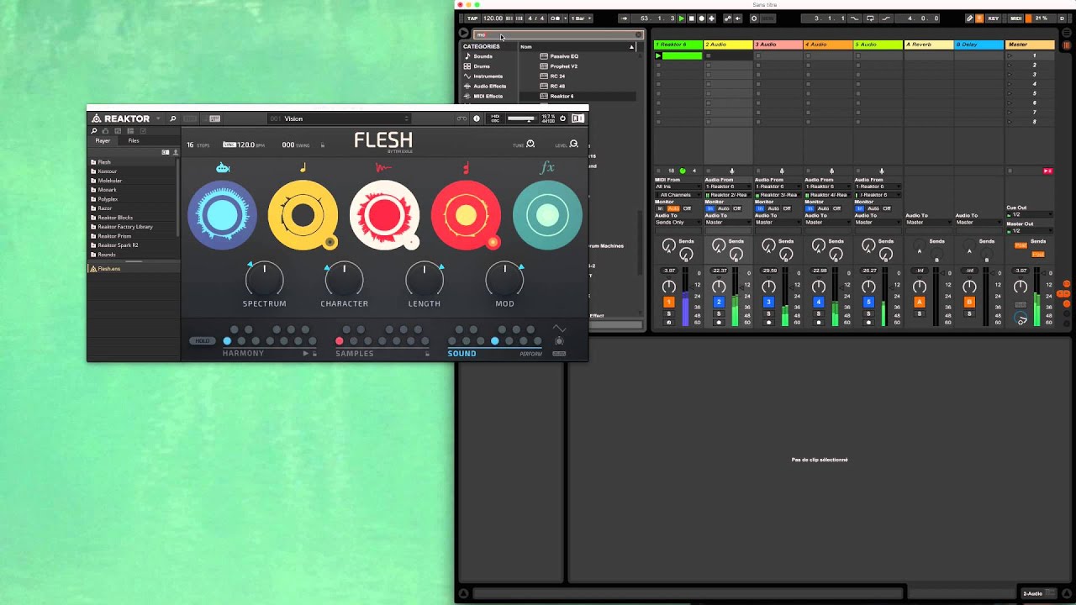This screenshot has height=605, width=1076.
Task: Click the PERFORM button in Flesh
Action: [530, 354]
